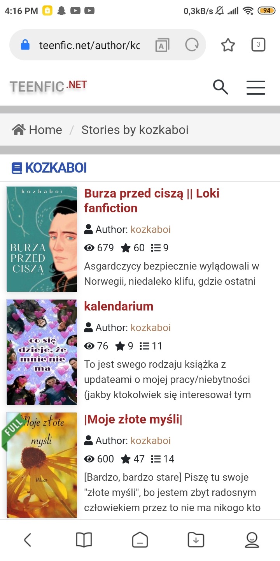Open the kalendarium story title
Screen dimensions: 280x561
[119, 306]
